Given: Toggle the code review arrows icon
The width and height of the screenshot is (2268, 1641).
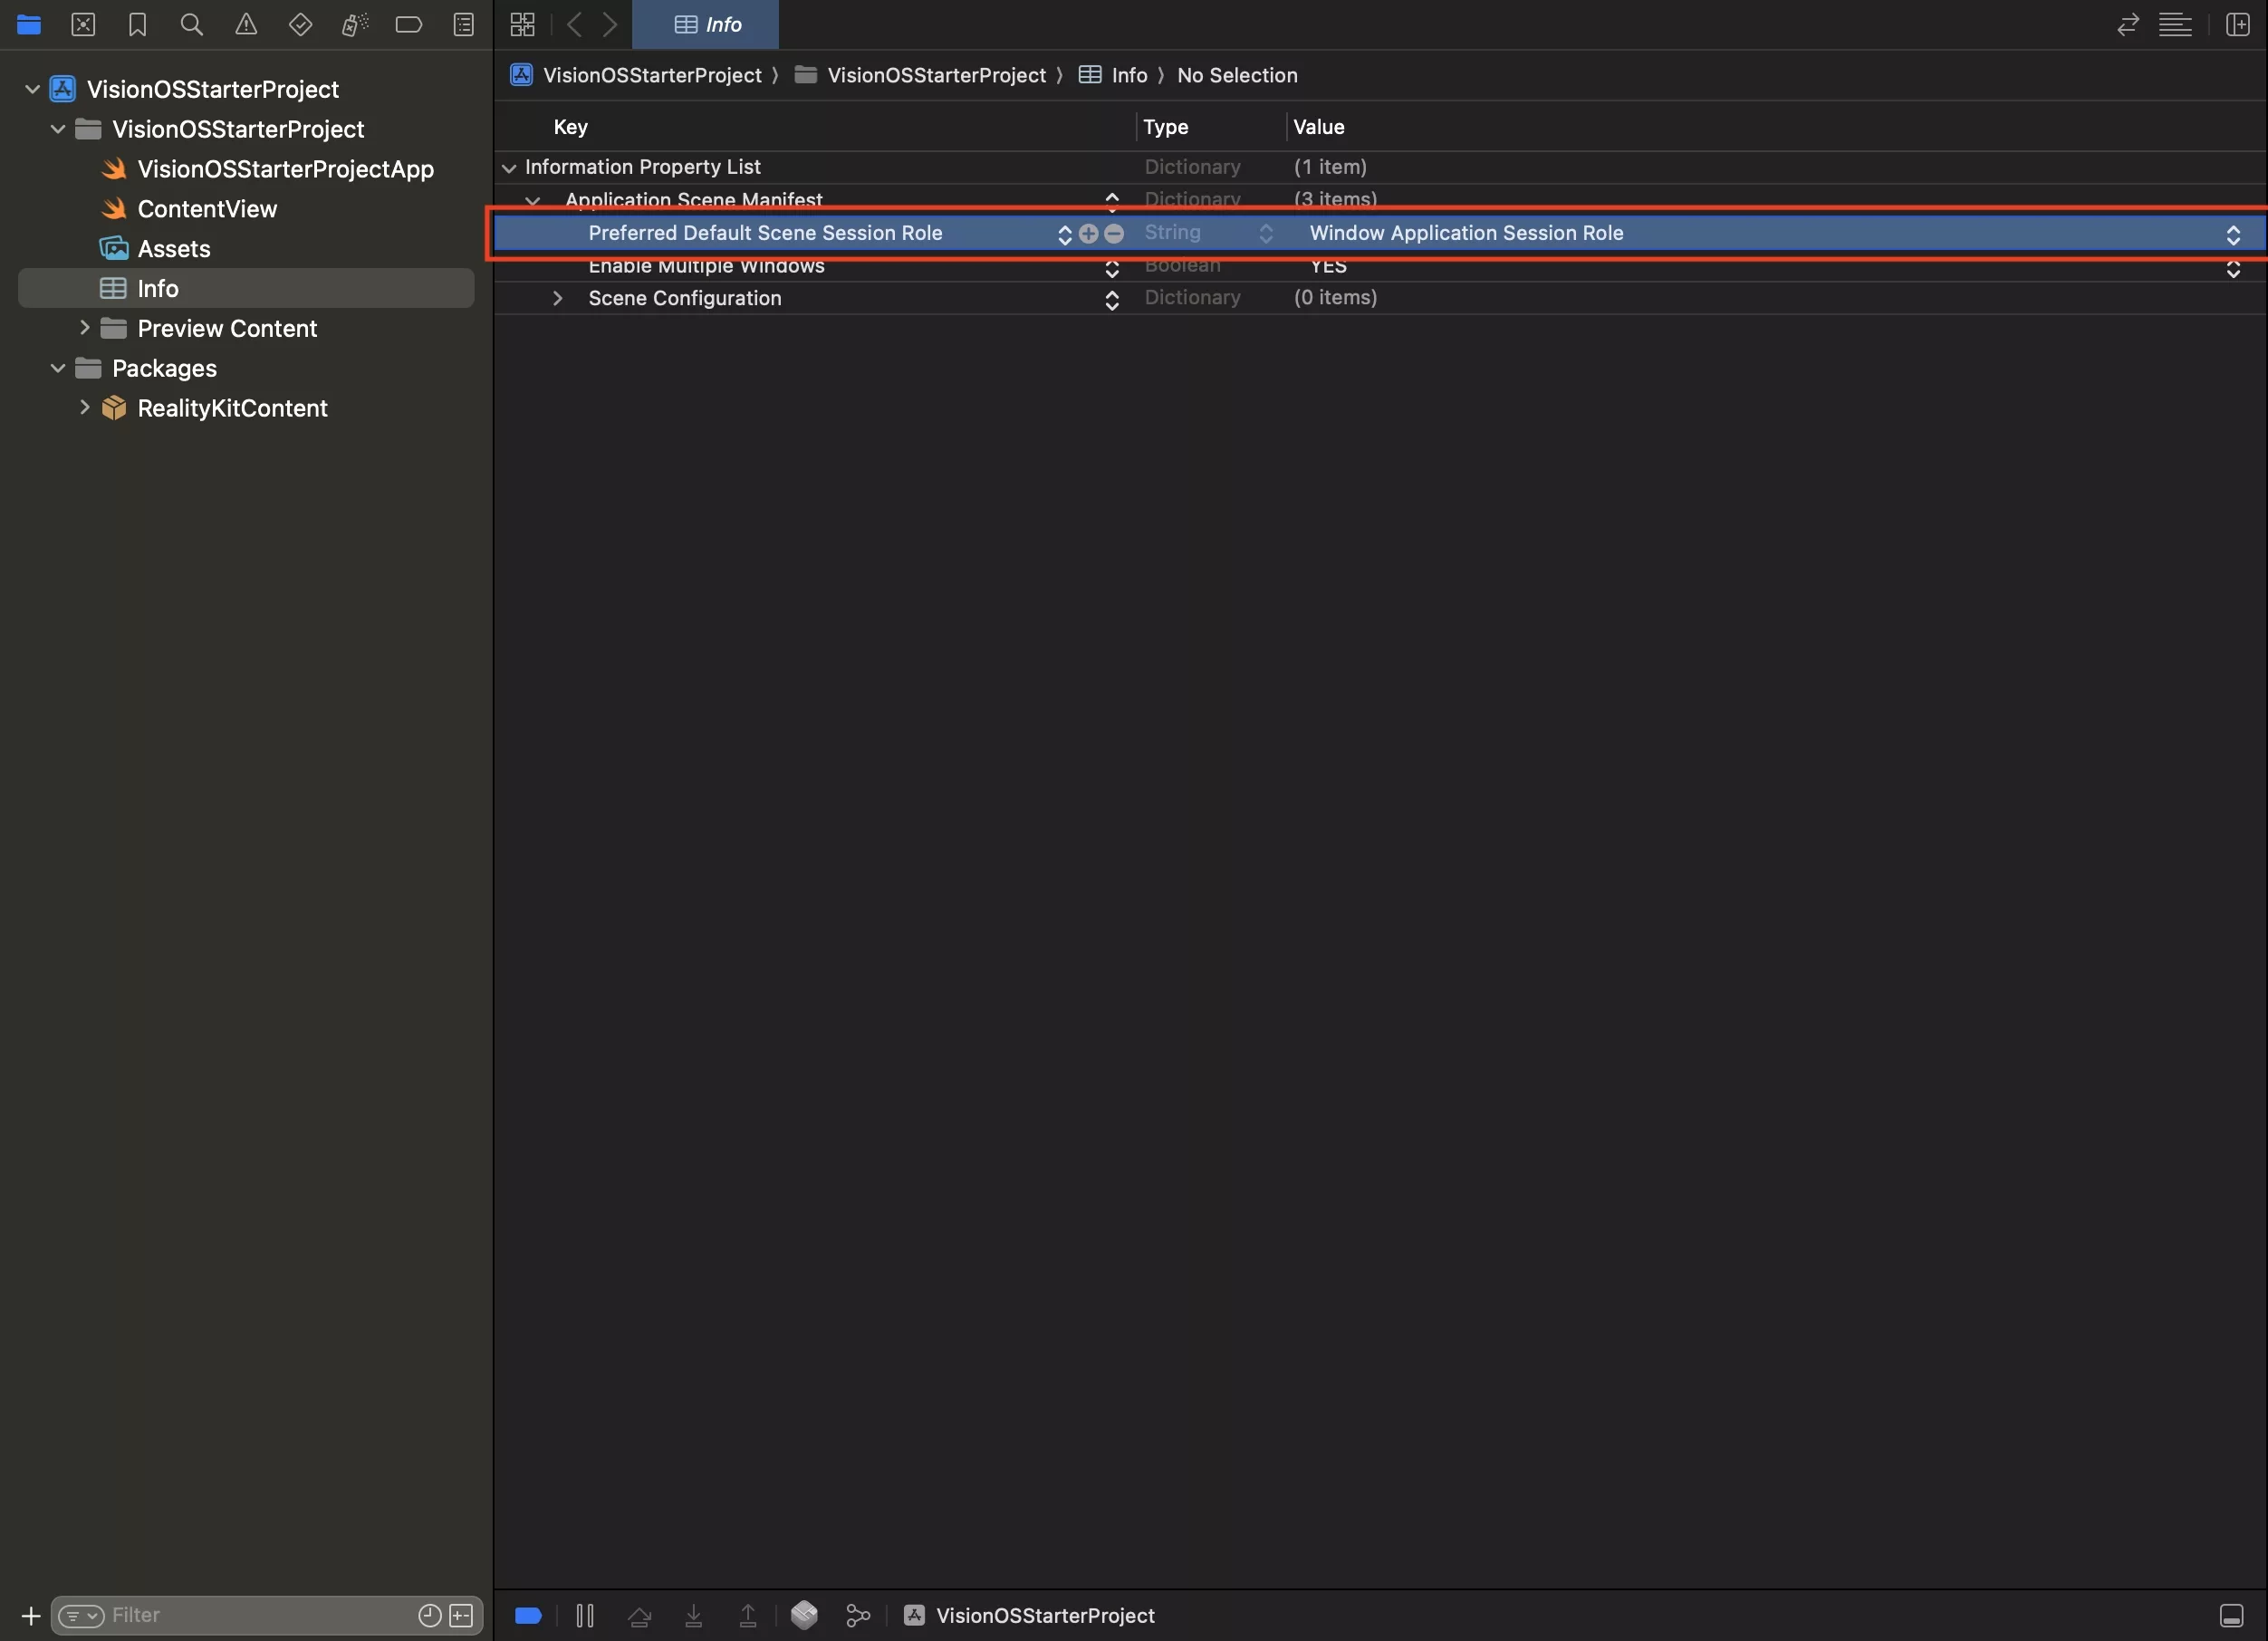Looking at the screenshot, I should pos(2129,25).
